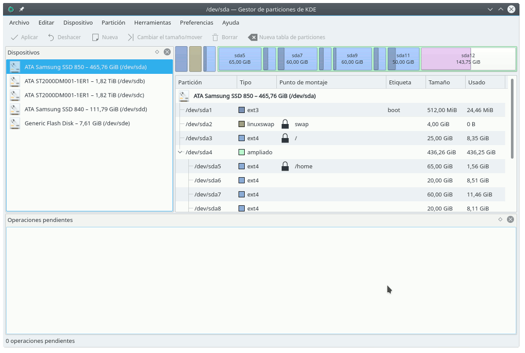Viewport: 525px width, 353px height.
Task: Click the Nueva partition toolbar icon
Action: (95, 37)
